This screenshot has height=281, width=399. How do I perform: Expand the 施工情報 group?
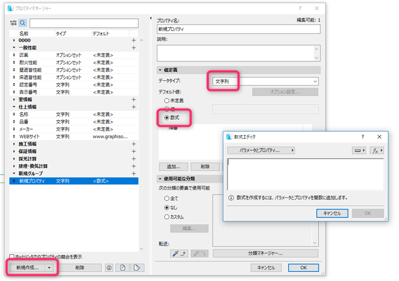(x=14, y=144)
